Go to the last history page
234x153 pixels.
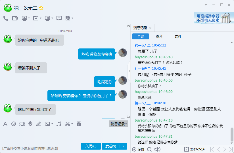tap(231, 149)
